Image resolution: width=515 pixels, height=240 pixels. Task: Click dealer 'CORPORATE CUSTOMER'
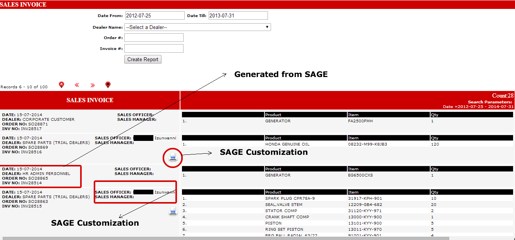(x=48, y=119)
